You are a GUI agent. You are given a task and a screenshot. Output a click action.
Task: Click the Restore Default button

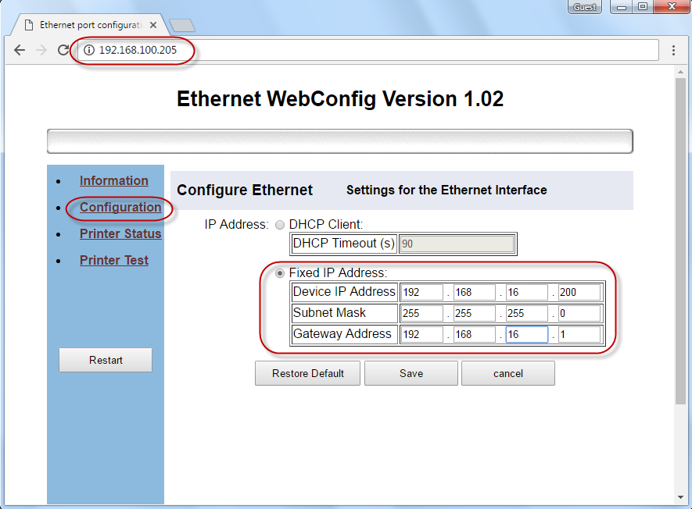307,373
